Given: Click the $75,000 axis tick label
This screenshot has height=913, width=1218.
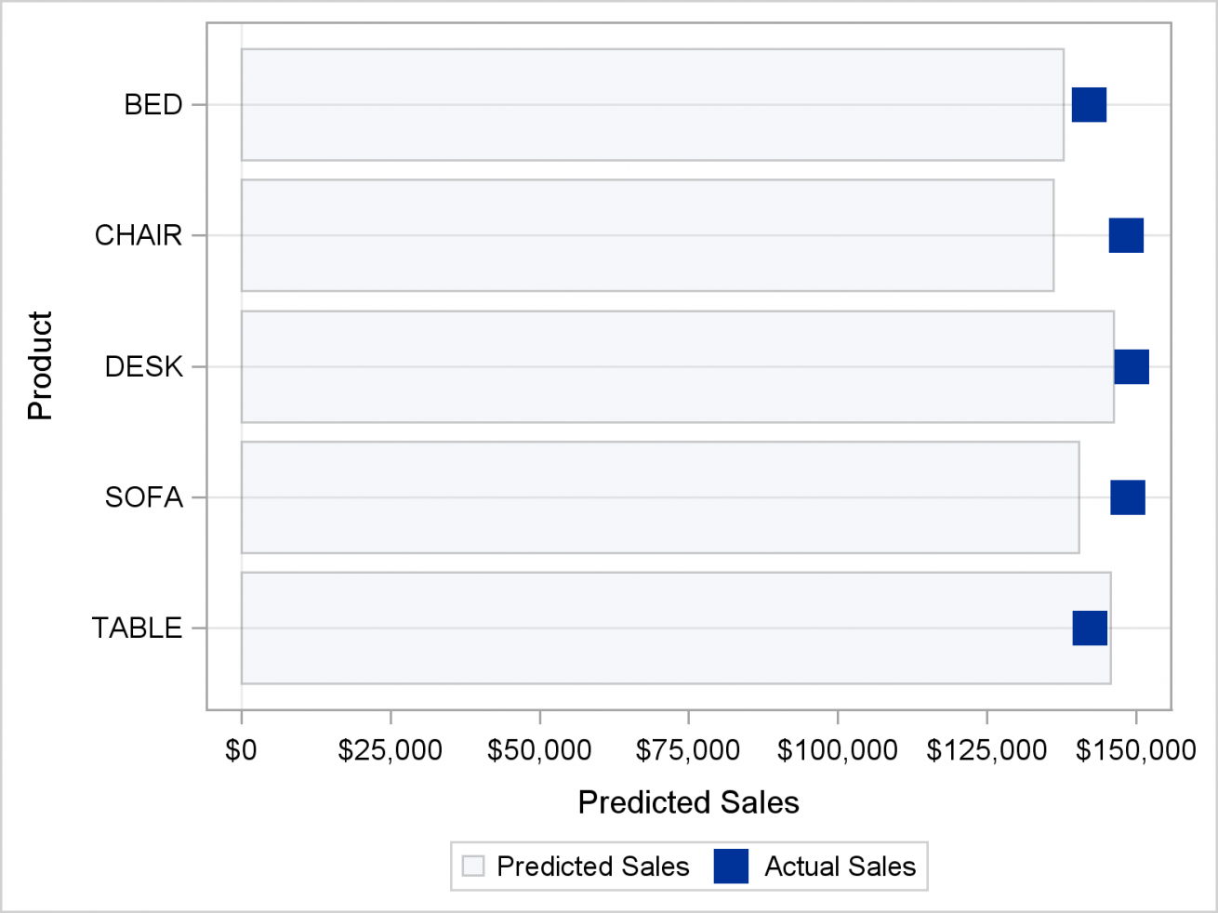Looking at the screenshot, I should pyautogui.click(x=688, y=750).
